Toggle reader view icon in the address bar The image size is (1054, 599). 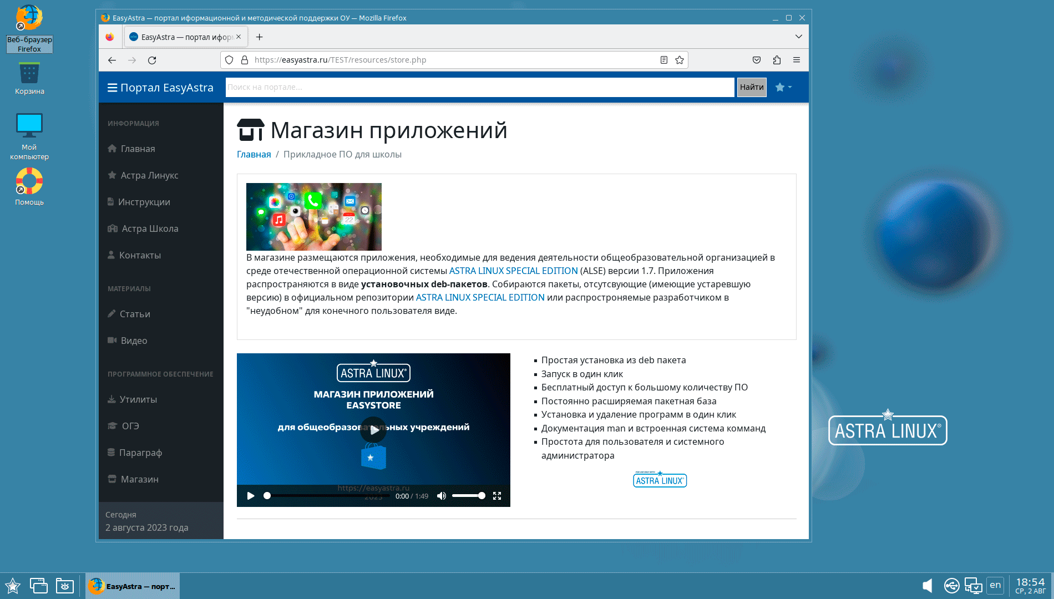tap(664, 60)
